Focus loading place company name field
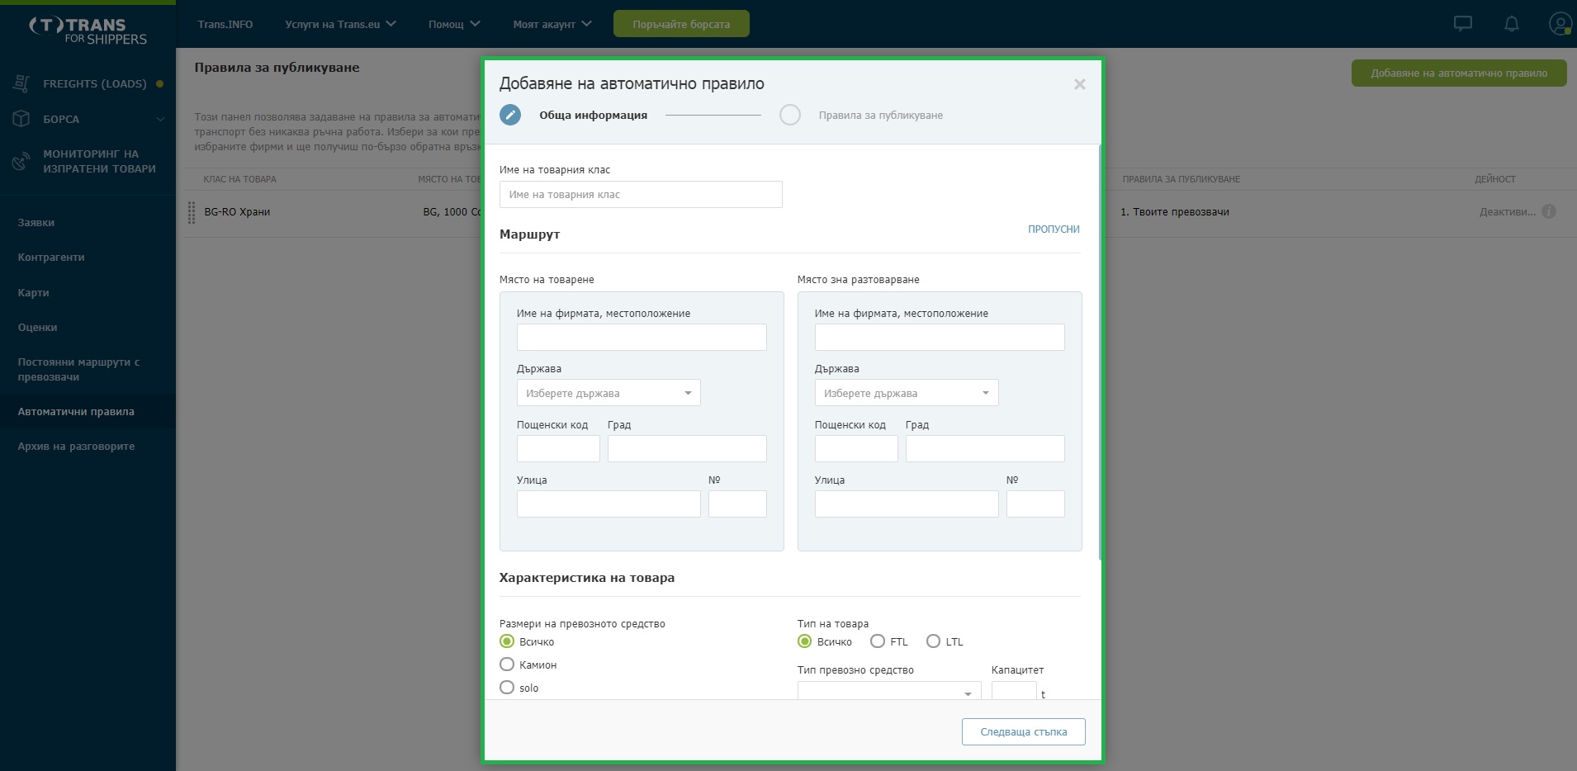Screen dimensions: 1577x771 click(x=642, y=337)
